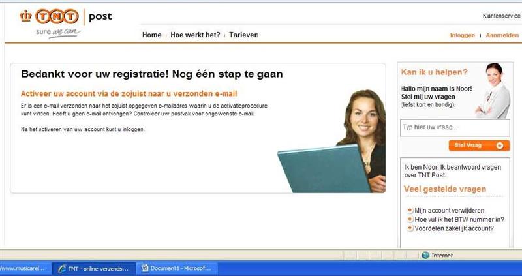
Task: Switch to www.musicarel... taskbar button
Action: click(x=25, y=268)
